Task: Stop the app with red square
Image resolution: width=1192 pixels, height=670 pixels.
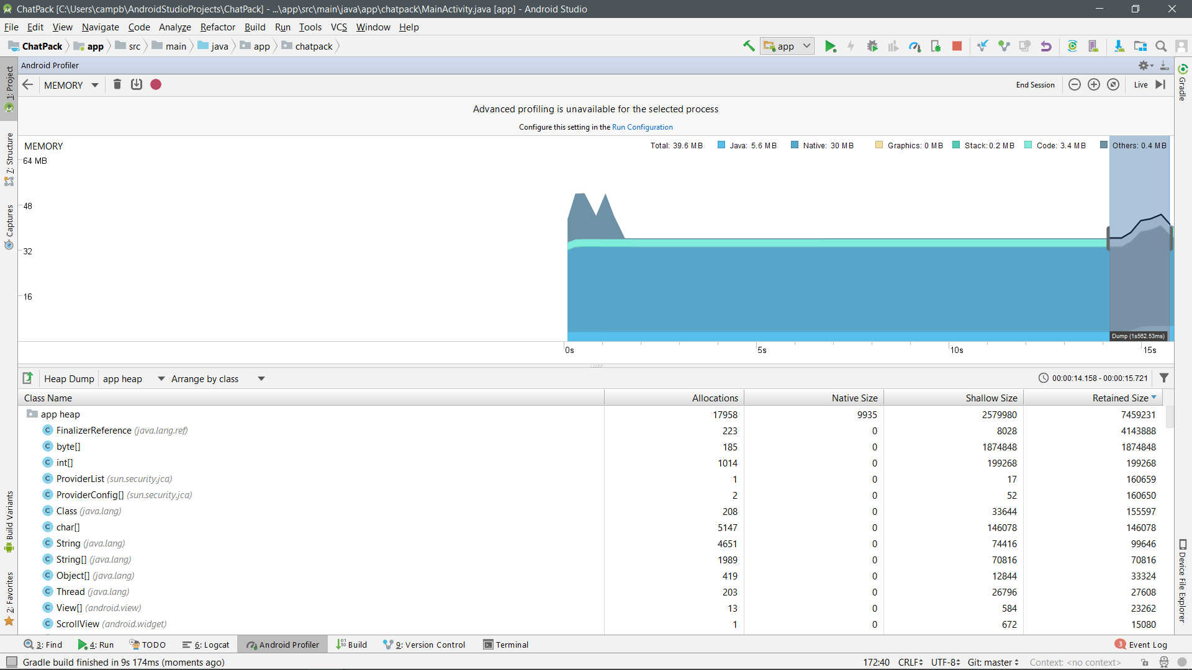Action: tap(957, 46)
